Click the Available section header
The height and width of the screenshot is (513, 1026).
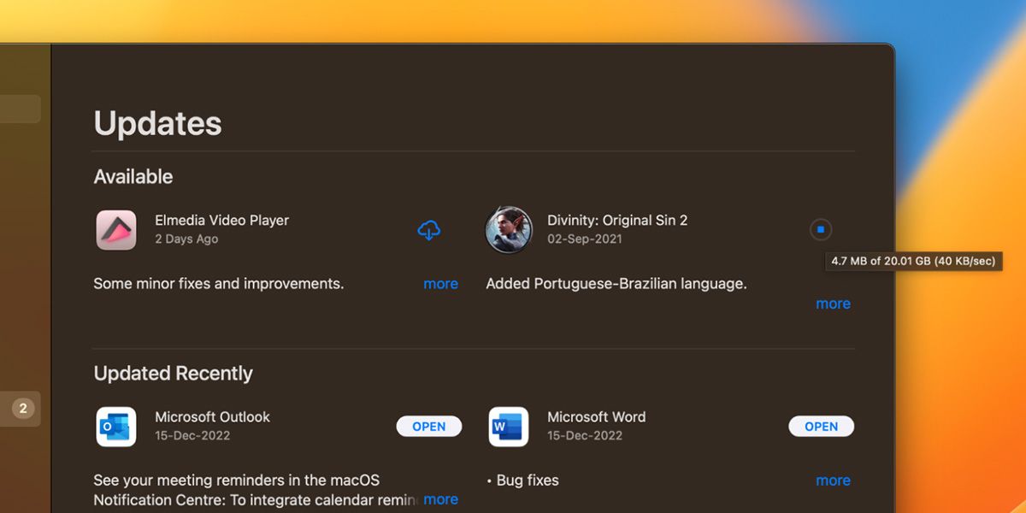click(x=133, y=176)
